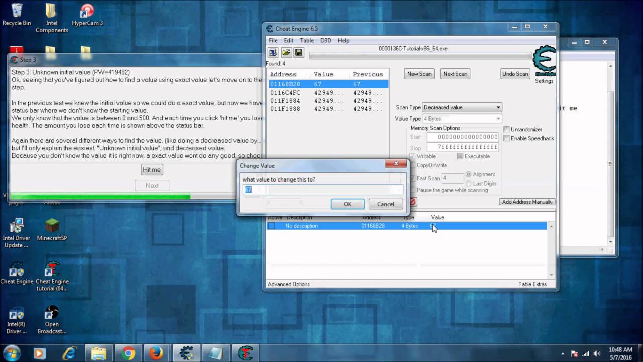Open the Help menu
The image size is (643, 362).
[x=343, y=40]
